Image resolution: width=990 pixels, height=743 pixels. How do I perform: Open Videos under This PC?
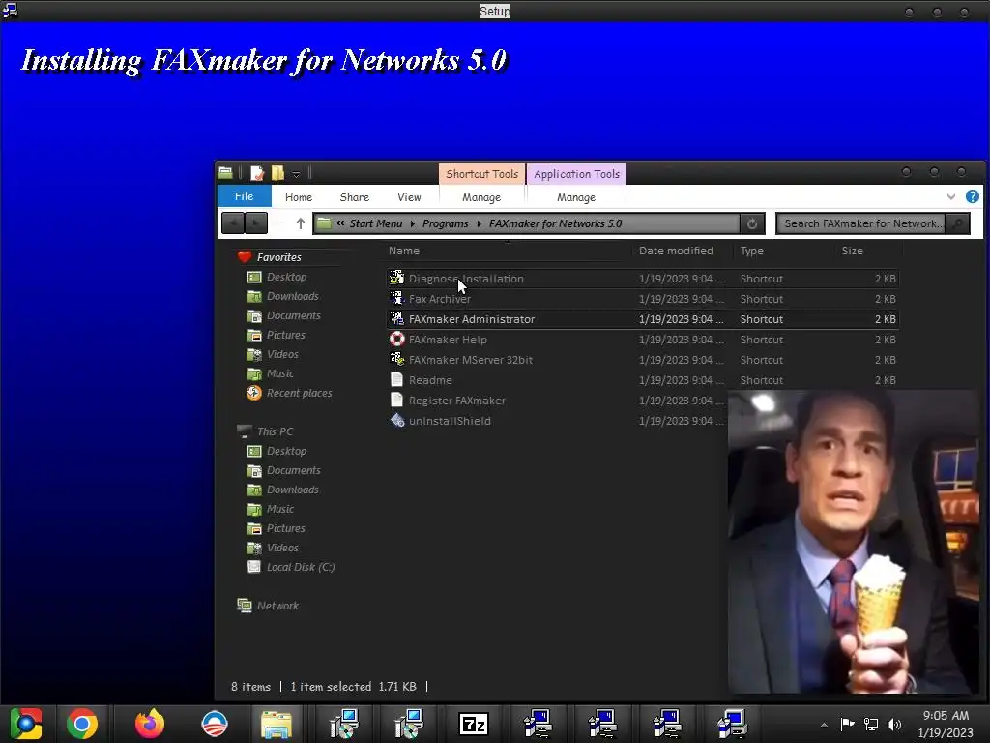tap(282, 548)
